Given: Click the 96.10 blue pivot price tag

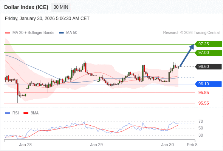Looking at the screenshot, I should [208, 84].
